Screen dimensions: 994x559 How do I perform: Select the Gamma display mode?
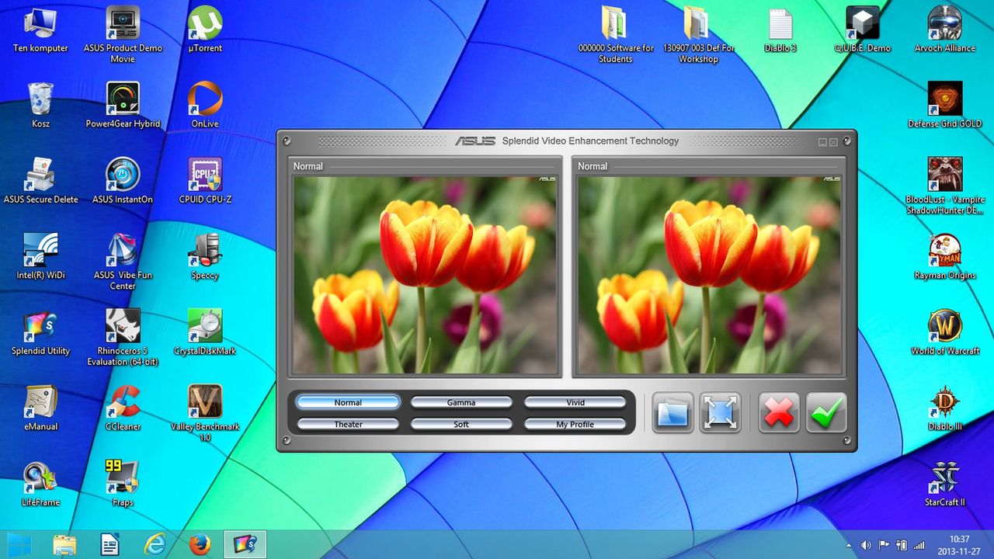(461, 402)
